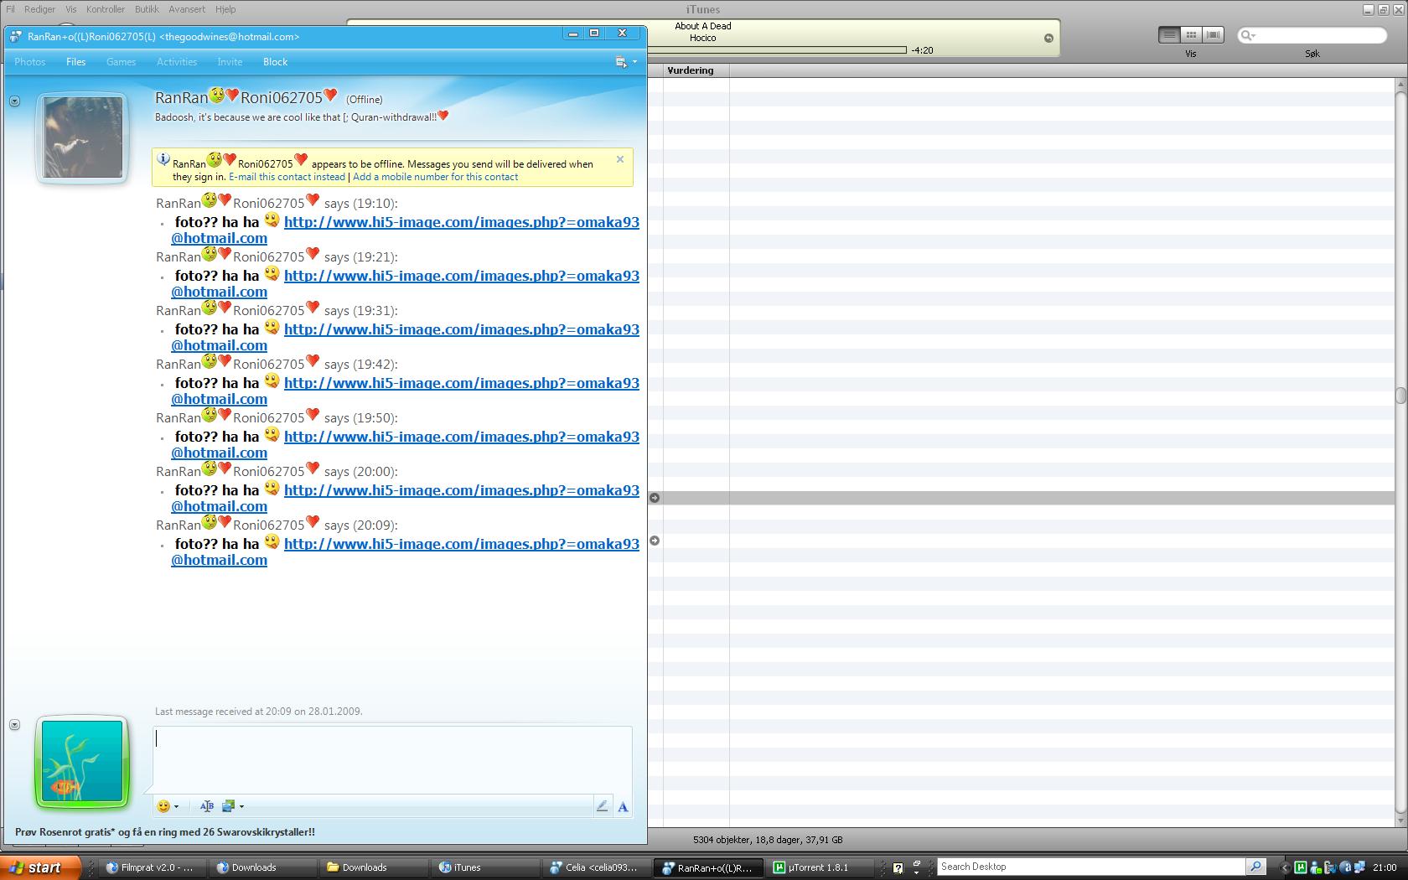Screen dimensions: 1408x880
Task: Click iTunes scrollbar down arrow
Action: coord(1400,821)
